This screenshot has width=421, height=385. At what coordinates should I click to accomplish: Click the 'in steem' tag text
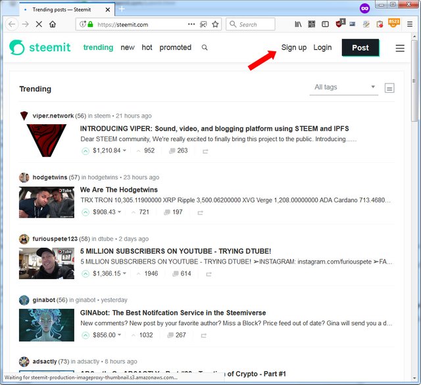99,116
